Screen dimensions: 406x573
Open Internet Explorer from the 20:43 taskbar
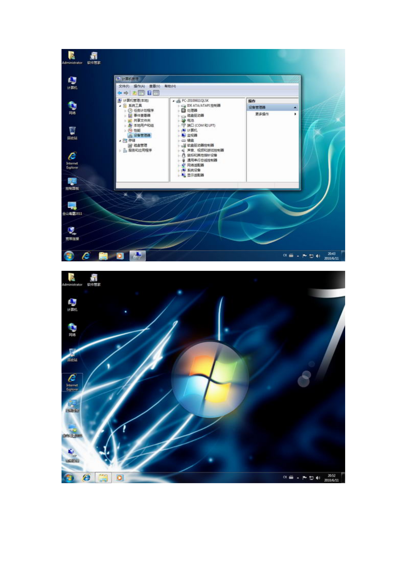coord(86,256)
